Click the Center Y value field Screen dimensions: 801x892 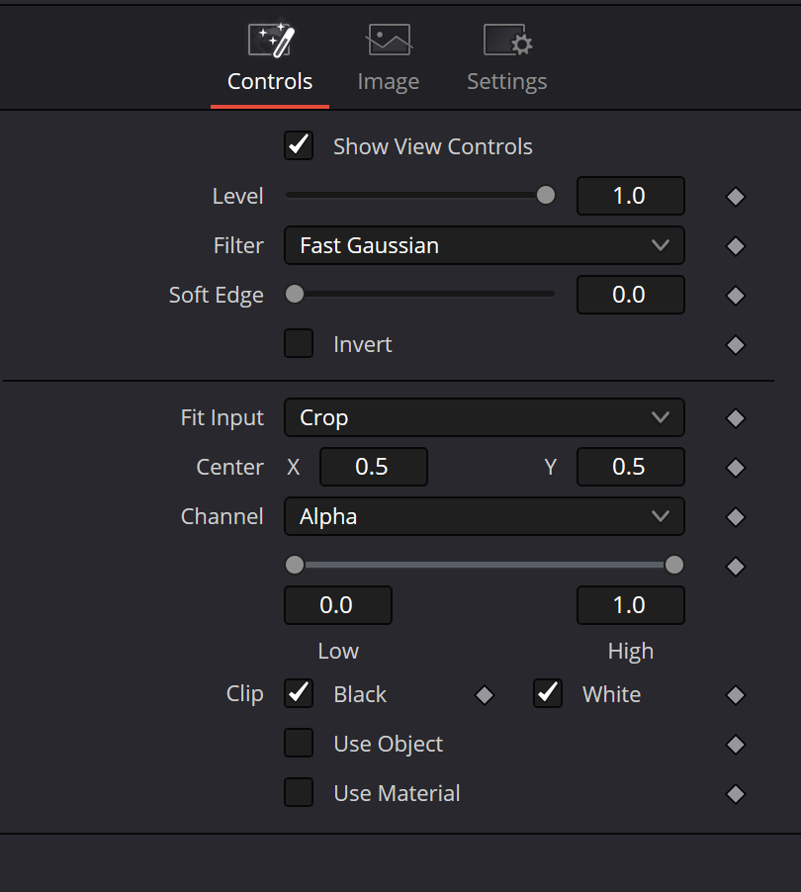630,467
